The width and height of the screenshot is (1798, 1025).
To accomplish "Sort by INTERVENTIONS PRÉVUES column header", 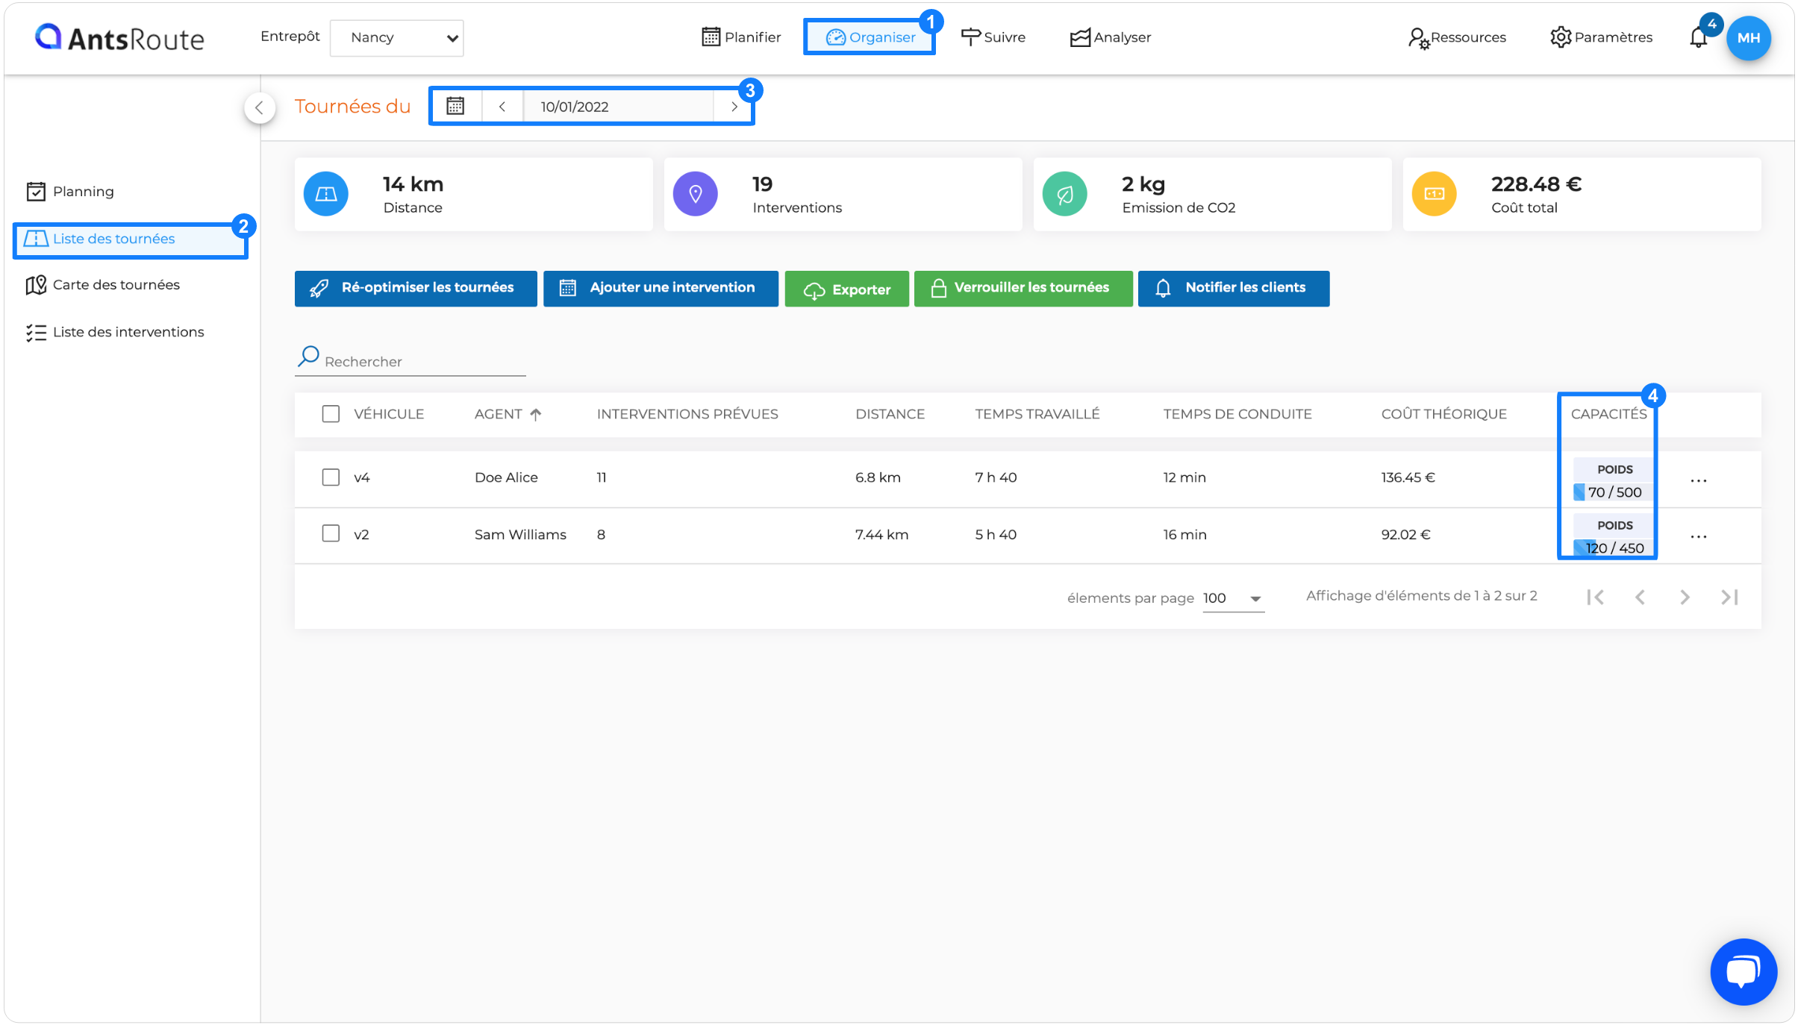I will 687,414.
